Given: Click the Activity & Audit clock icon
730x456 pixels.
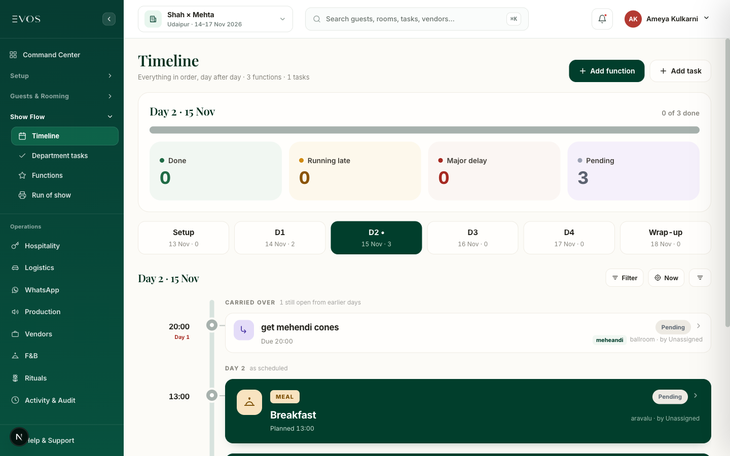Looking at the screenshot, I should [15, 400].
